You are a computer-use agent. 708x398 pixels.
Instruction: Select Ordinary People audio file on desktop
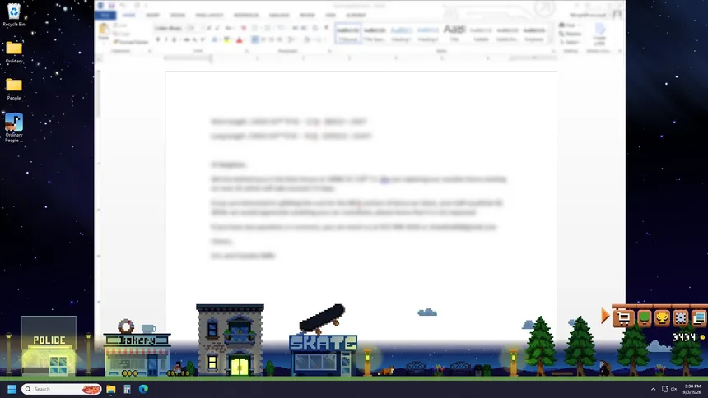(14, 128)
